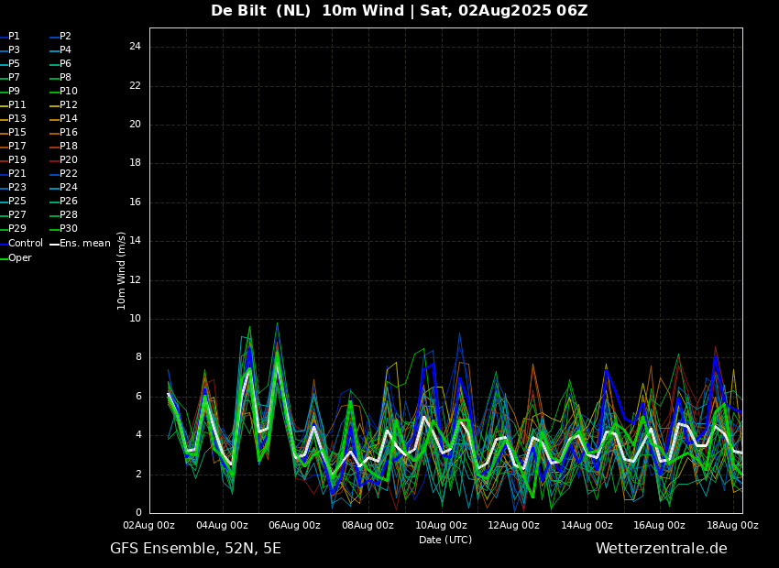Click the P20 legend color line
Image resolution: width=779 pixels, height=568 pixels.
point(54,160)
